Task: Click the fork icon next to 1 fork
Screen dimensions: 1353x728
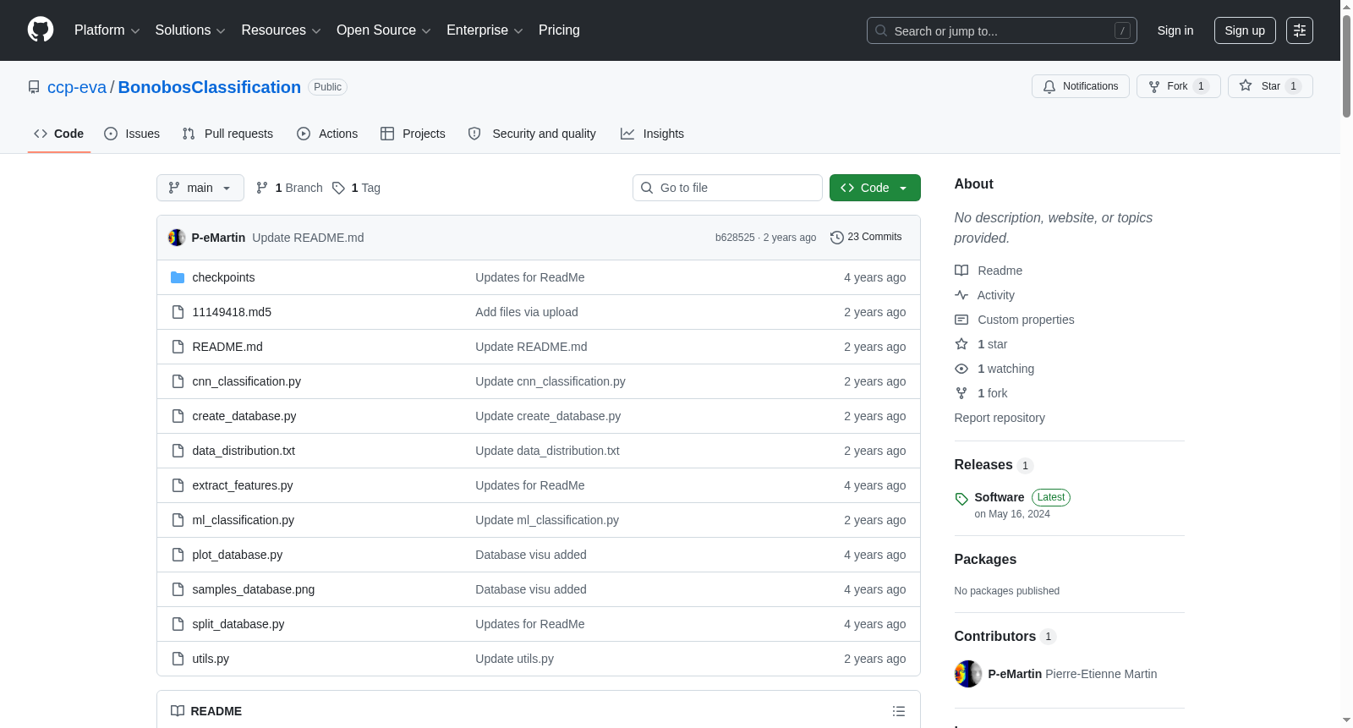Action: click(x=961, y=393)
